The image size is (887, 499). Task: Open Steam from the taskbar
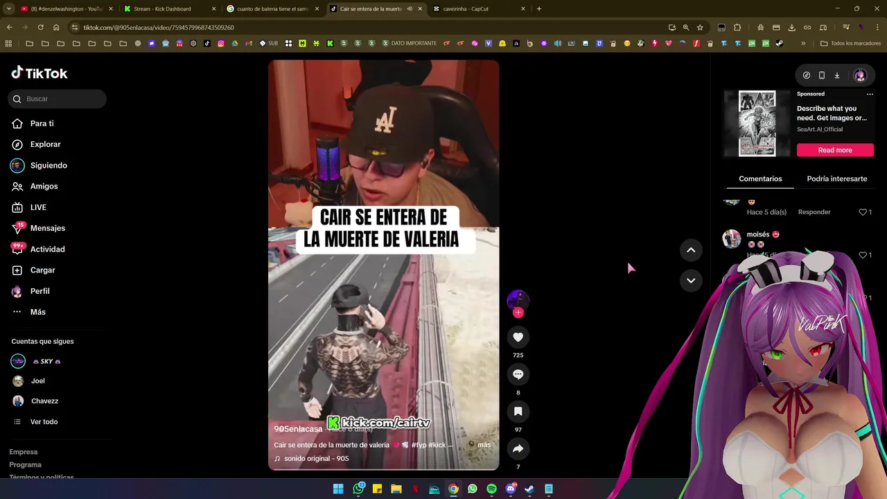pos(529,489)
